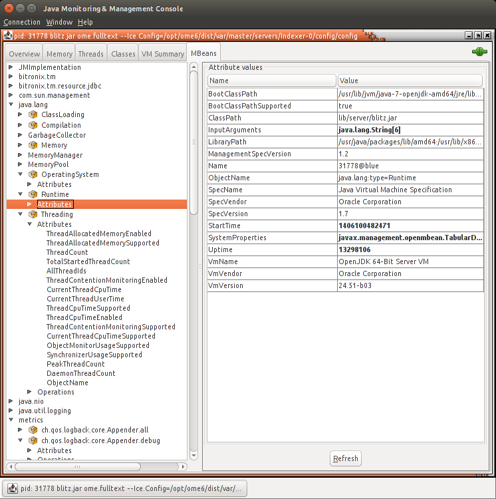Click the Memory MBean icon in tree
496x499 pixels.
pyautogui.click(x=33, y=145)
